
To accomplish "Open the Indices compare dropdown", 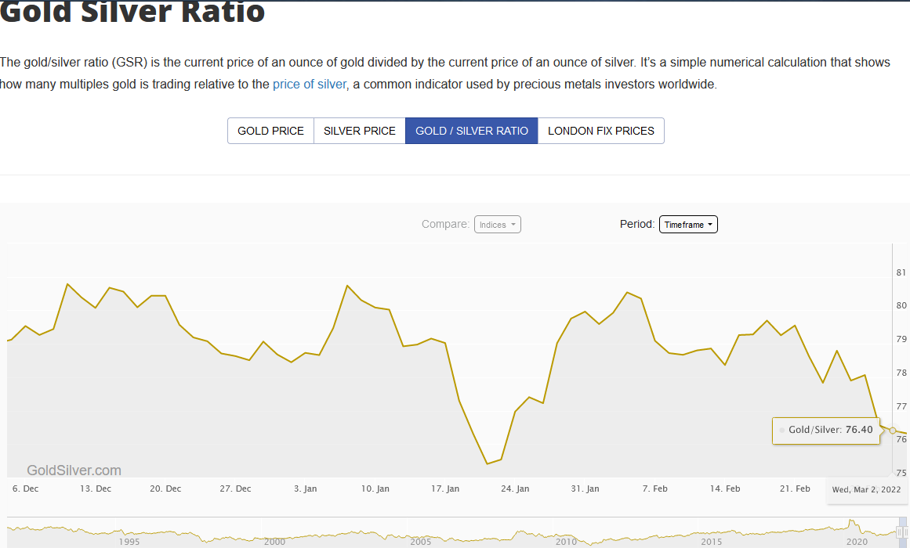I will point(498,225).
